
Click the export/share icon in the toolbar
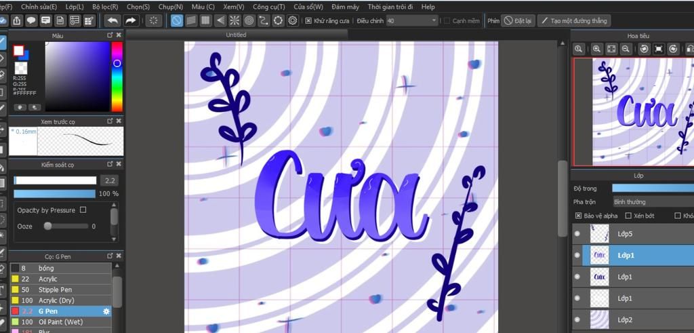(x=17, y=20)
